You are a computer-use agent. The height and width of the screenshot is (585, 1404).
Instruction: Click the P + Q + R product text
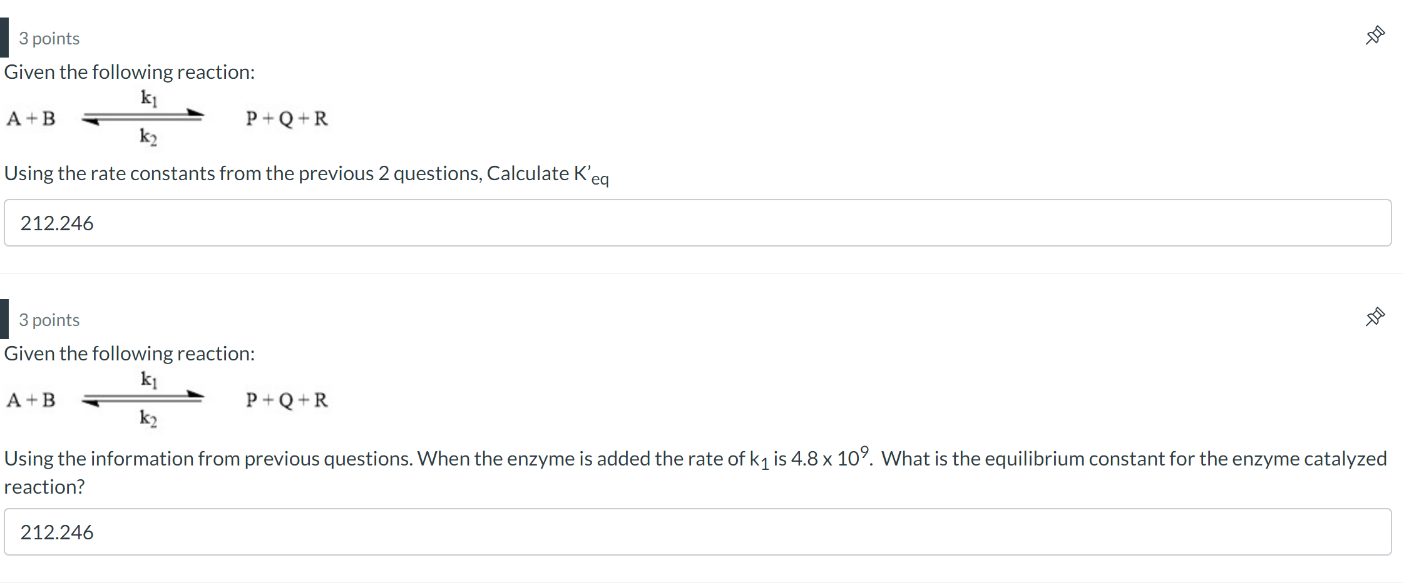[286, 119]
